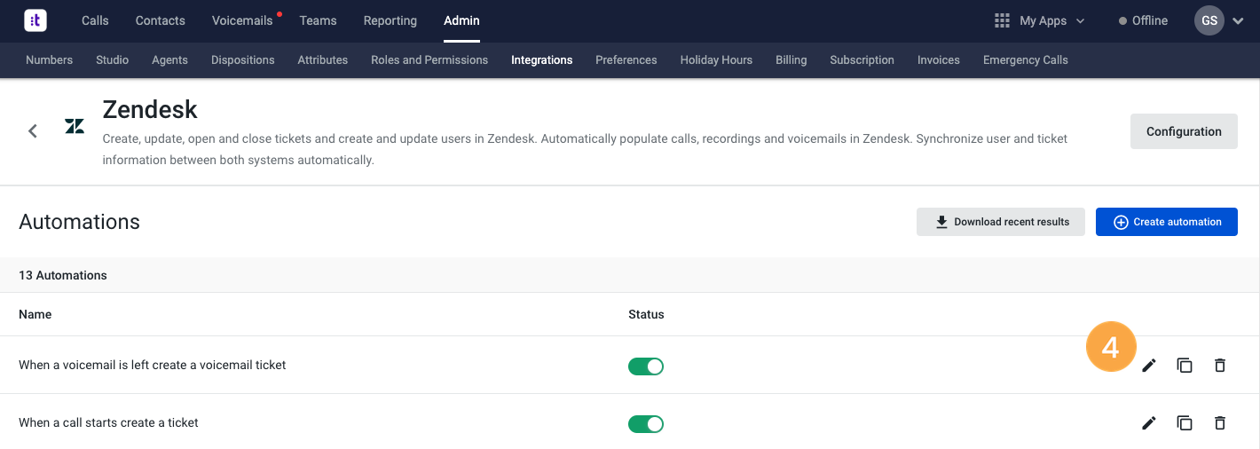Click the Talkdesk logo in top bar

pyautogui.click(x=35, y=20)
